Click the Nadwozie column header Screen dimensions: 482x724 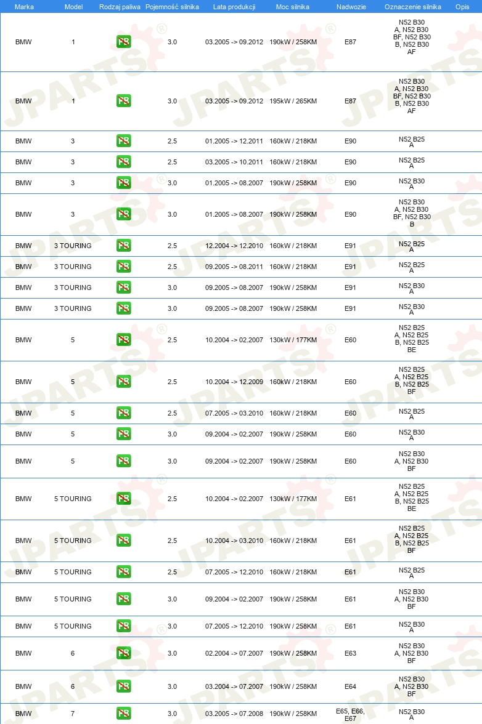pyautogui.click(x=351, y=7)
